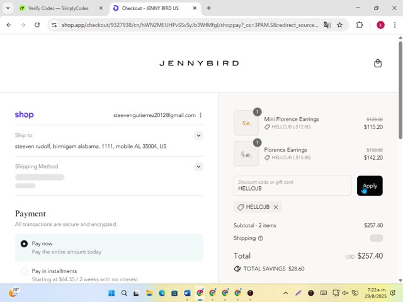Bookmark this page with the star
403x302 pixels.
[339, 25]
